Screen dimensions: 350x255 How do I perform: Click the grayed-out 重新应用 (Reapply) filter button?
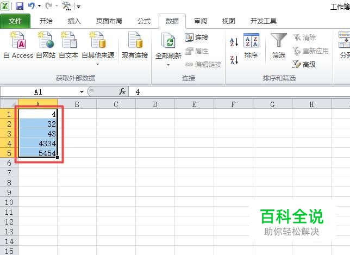coord(310,51)
